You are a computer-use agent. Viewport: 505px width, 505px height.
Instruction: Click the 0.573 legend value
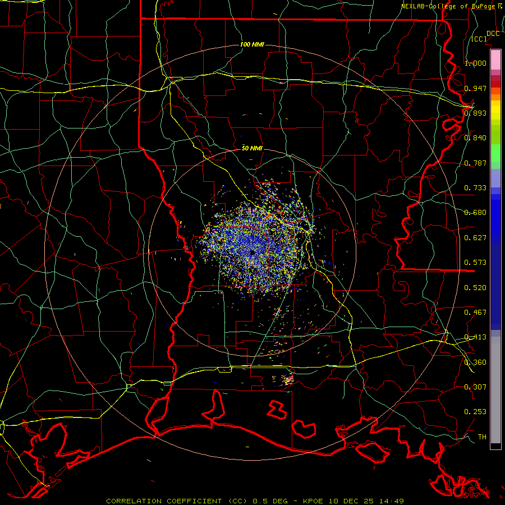[475, 262]
